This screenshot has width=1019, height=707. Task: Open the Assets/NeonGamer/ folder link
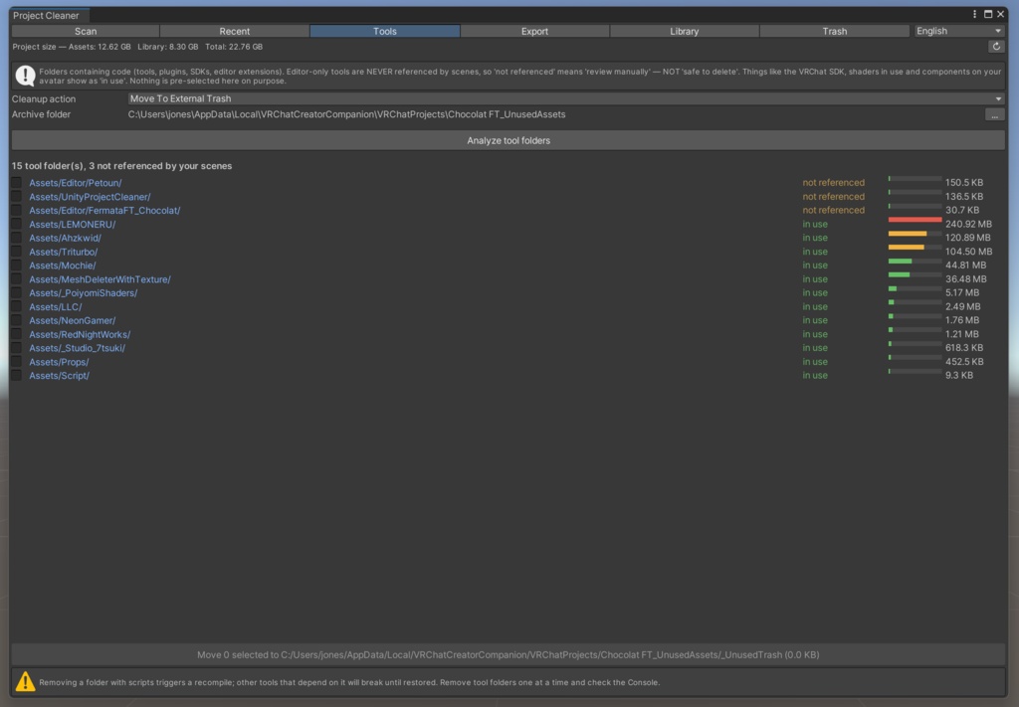(72, 321)
